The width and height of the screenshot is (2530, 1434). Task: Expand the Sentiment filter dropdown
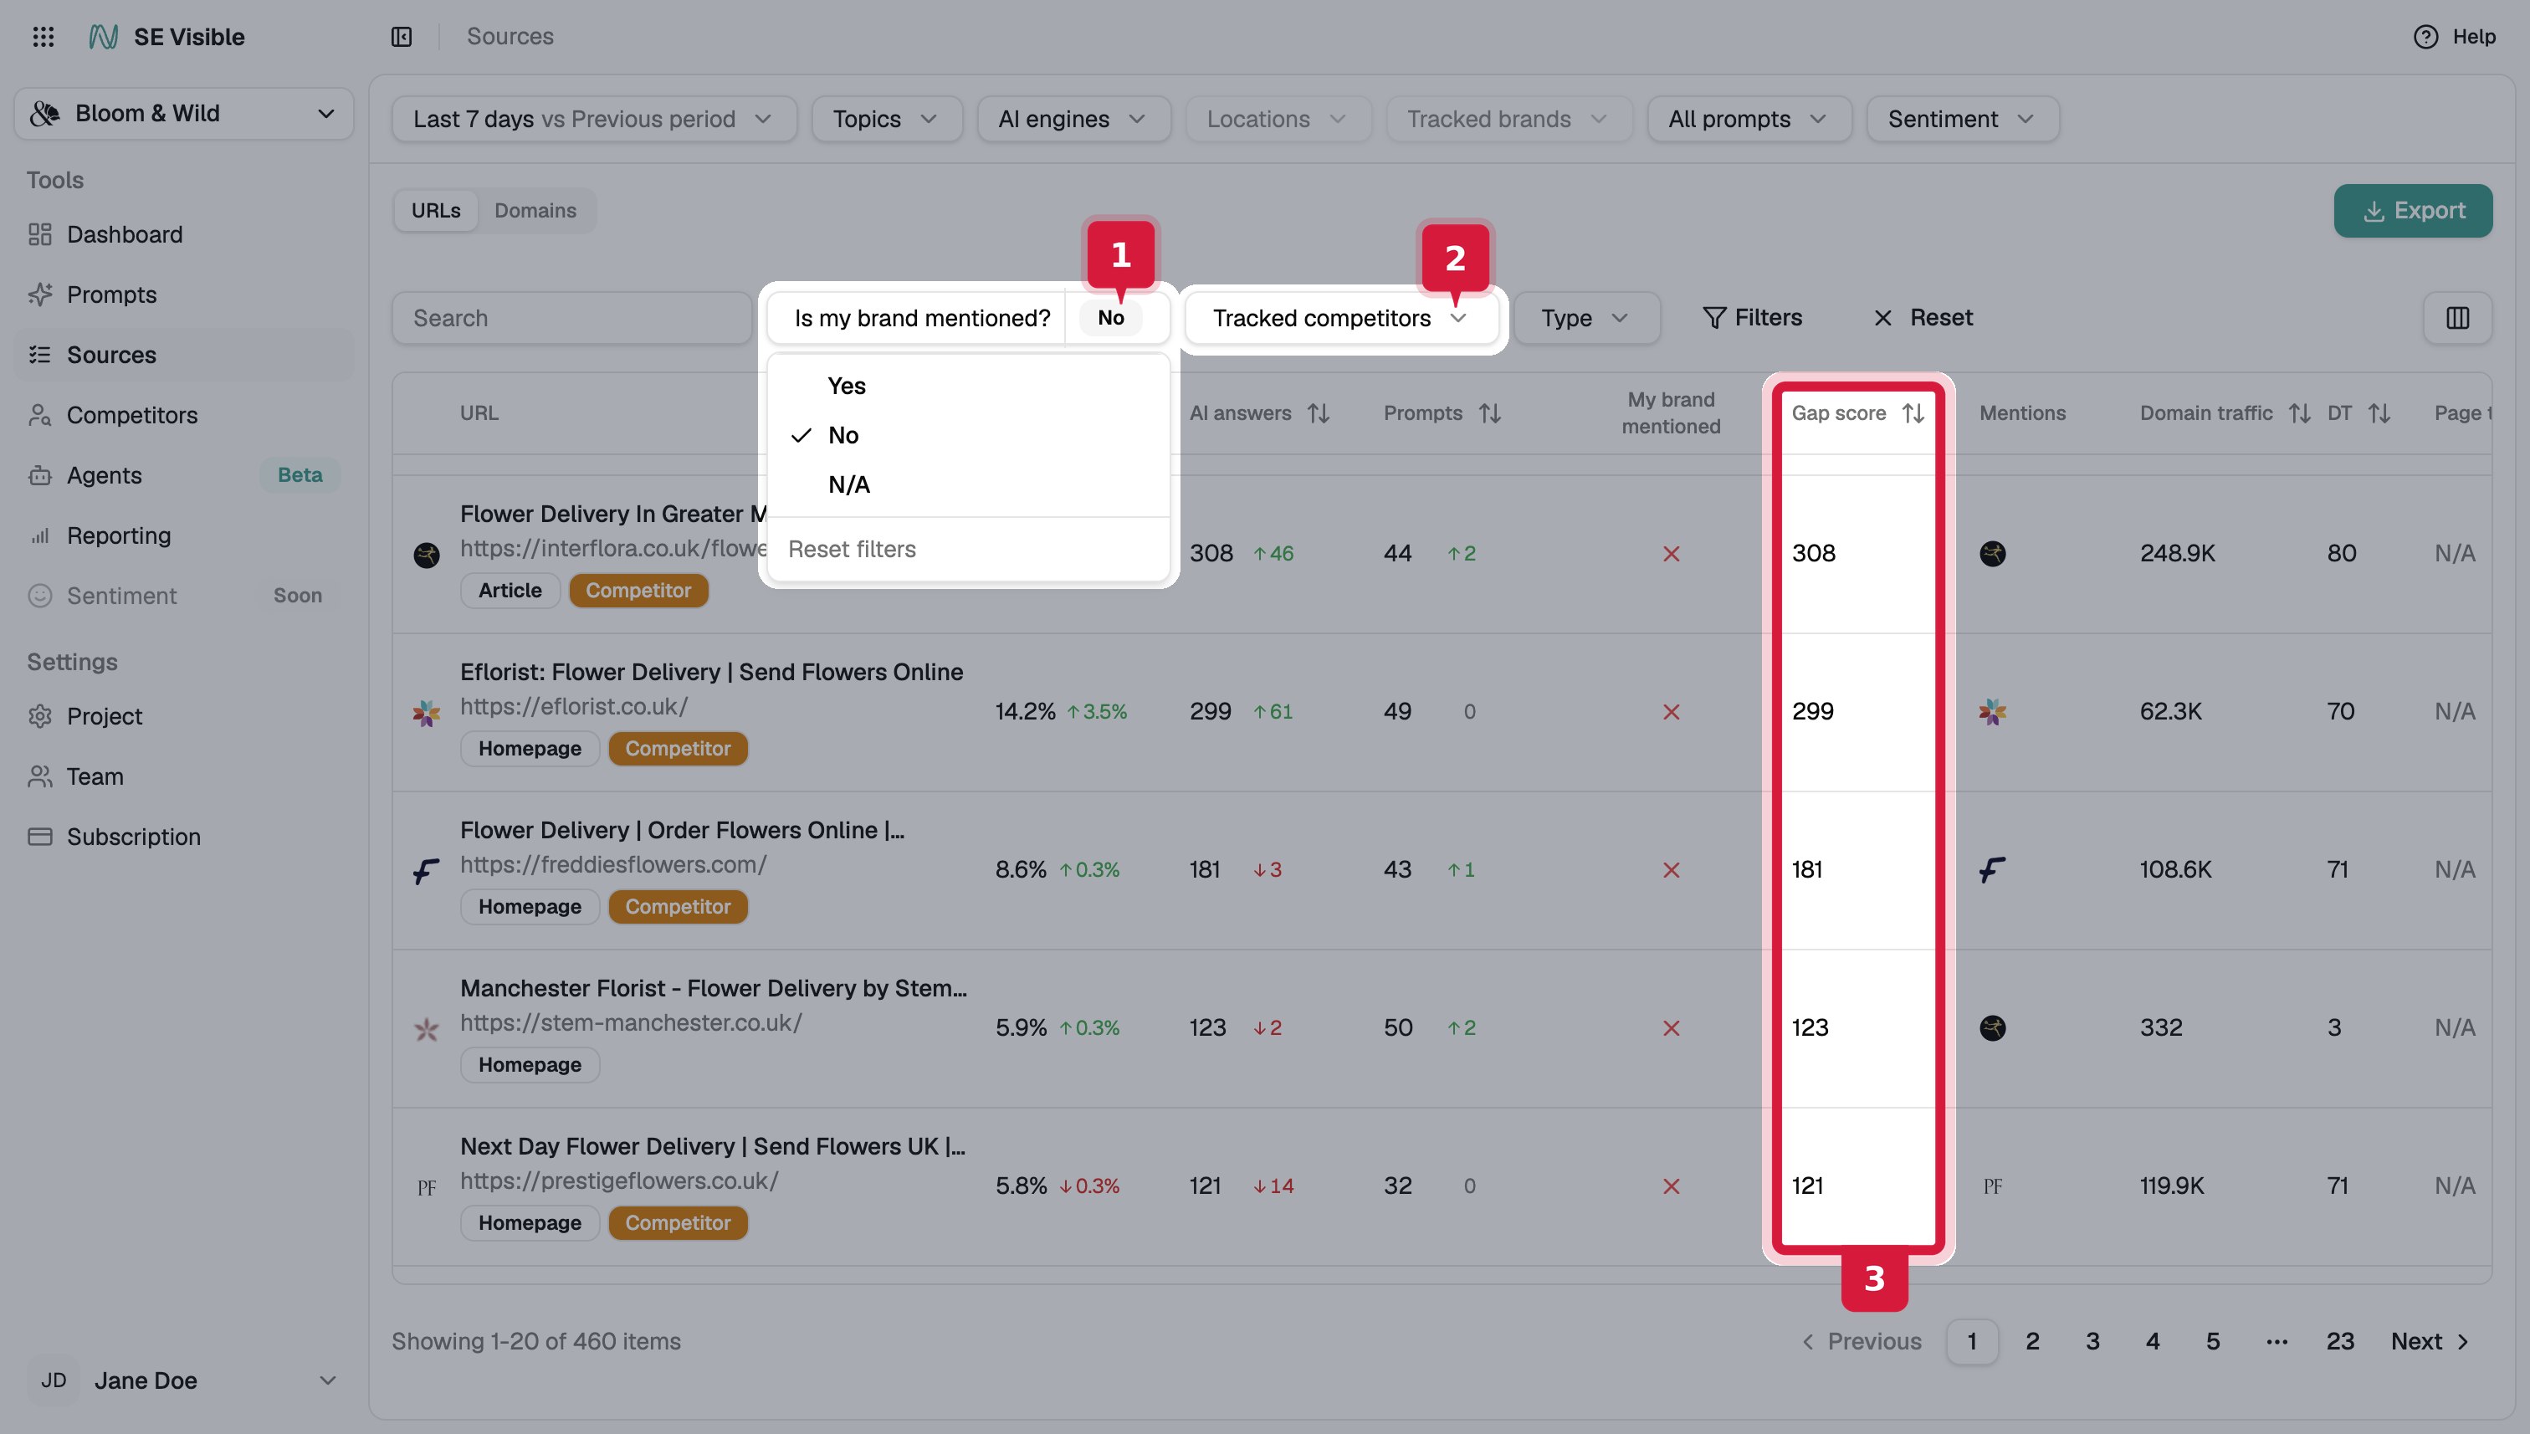(x=1962, y=118)
